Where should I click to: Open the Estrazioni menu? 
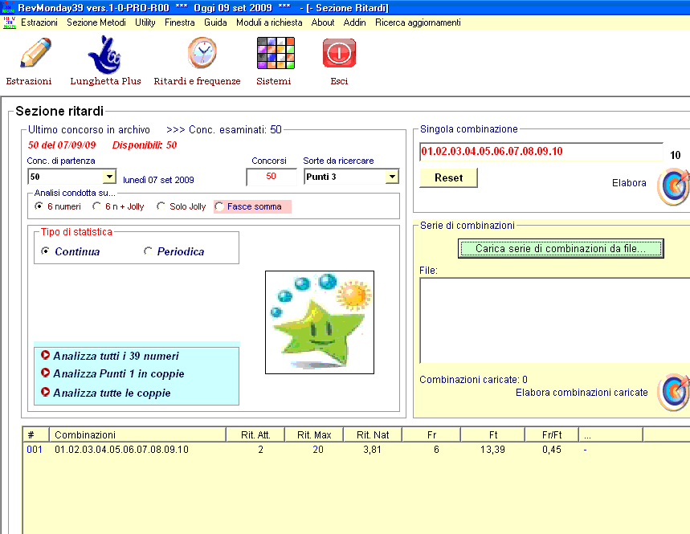point(39,22)
